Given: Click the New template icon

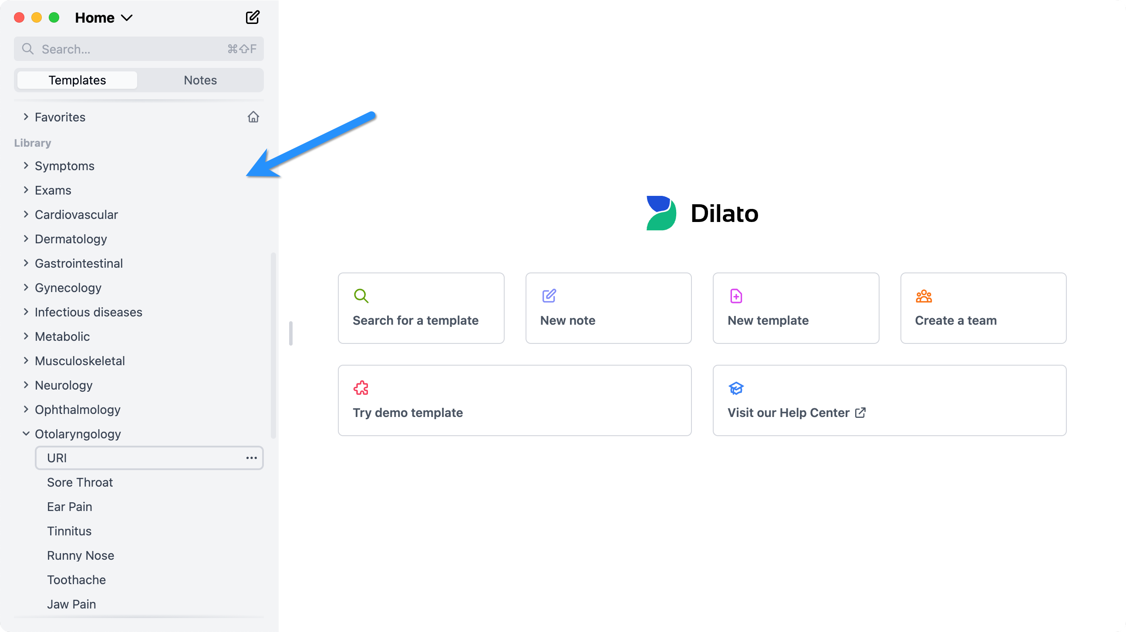Looking at the screenshot, I should pos(735,297).
